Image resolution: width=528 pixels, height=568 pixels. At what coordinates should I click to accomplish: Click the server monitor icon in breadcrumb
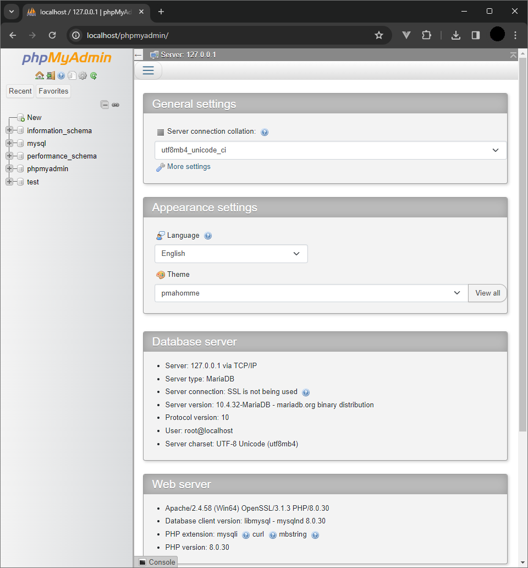point(155,55)
